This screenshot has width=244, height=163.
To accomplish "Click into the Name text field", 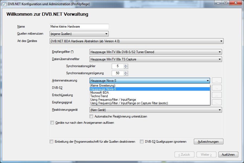I will (79, 27).
